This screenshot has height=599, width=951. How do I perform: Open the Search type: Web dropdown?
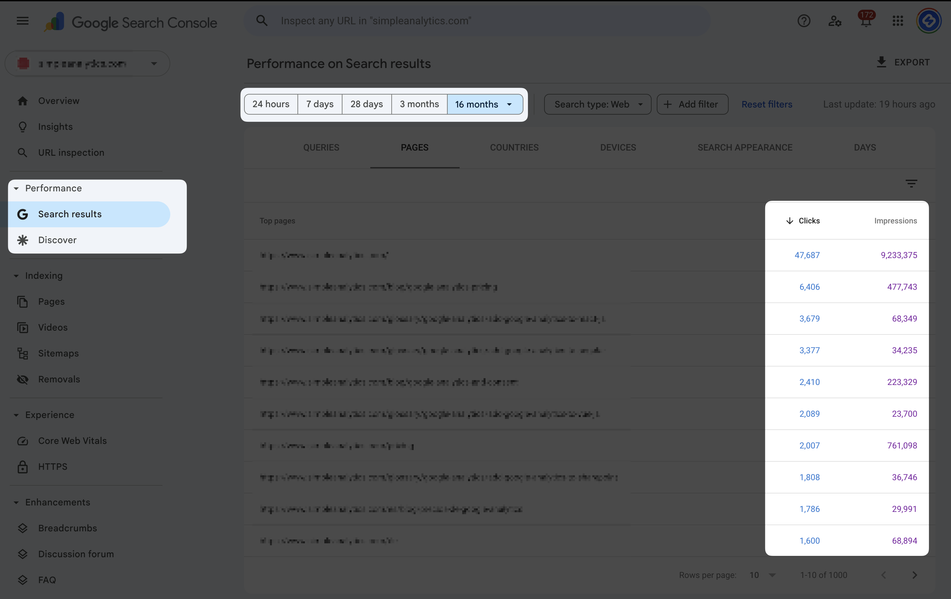pyautogui.click(x=597, y=104)
